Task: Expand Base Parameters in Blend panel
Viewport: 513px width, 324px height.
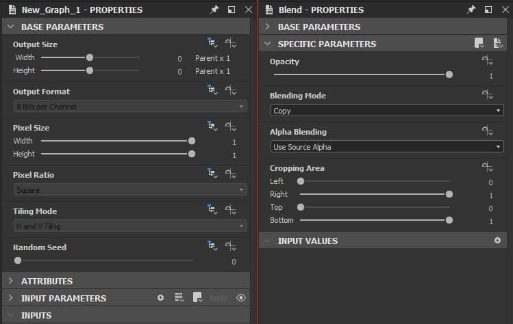Action: pyautogui.click(x=267, y=27)
